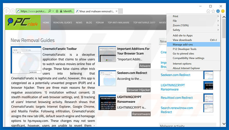Open F12 Developer Tools
Viewport: 229px width, 130px height.
pyautogui.click(x=194, y=49)
